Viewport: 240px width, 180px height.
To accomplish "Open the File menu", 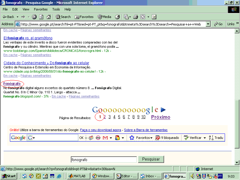I will coord(5,9).
